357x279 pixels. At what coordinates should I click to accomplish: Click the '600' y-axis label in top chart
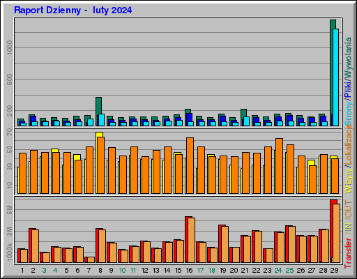click(9, 80)
